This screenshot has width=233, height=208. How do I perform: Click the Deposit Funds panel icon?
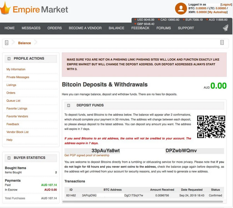(69, 105)
